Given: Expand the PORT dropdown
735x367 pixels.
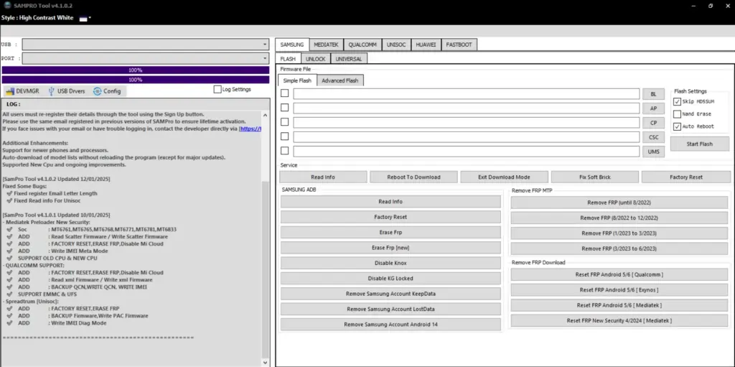Looking at the screenshot, I should pyautogui.click(x=265, y=59).
